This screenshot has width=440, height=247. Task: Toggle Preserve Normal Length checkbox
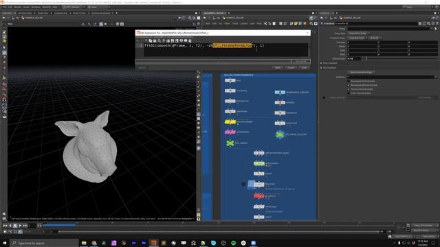coord(349,89)
